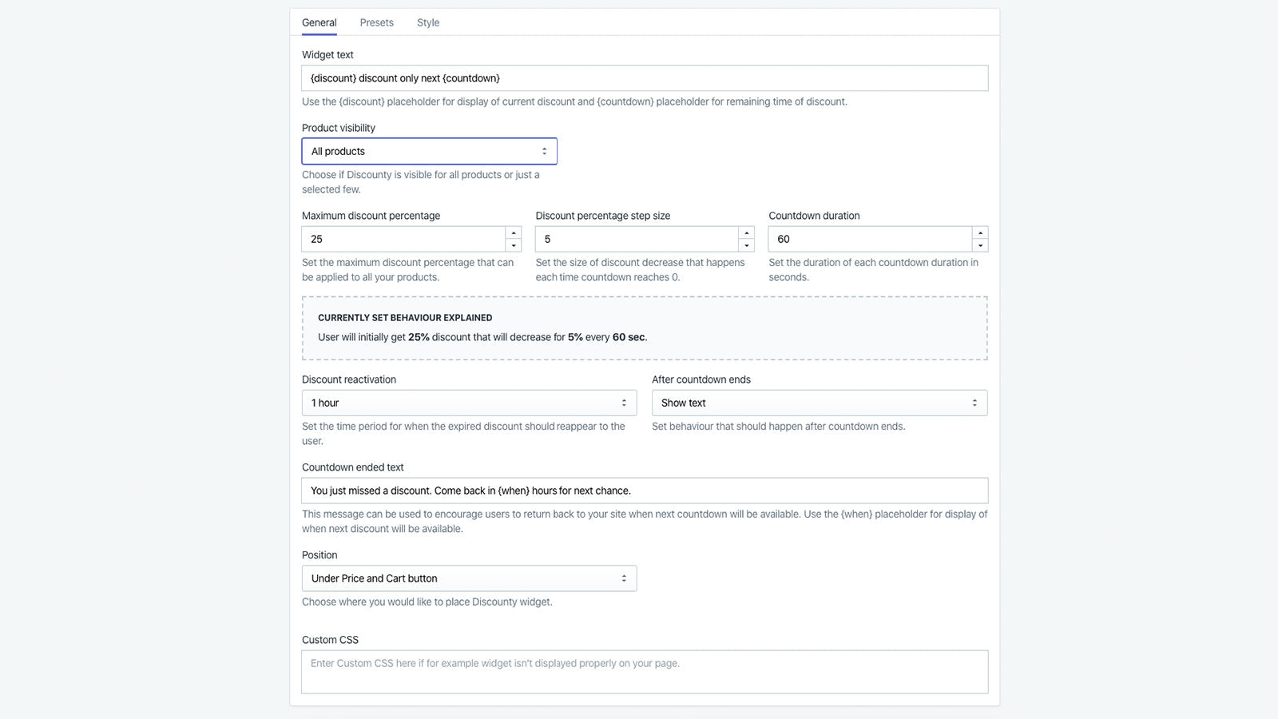Open the After countdown ends dropdown
Screen dimensions: 1278x719
(x=819, y=403)
